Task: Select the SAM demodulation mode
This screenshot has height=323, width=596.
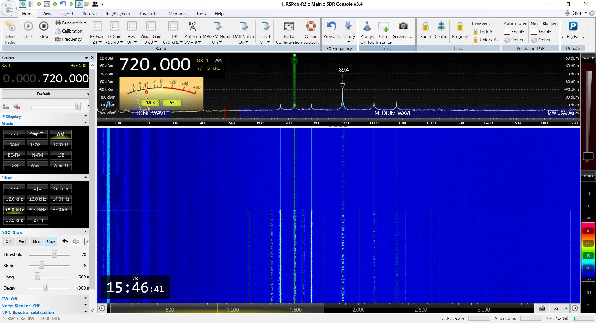Action: click(x=14, y=144)
